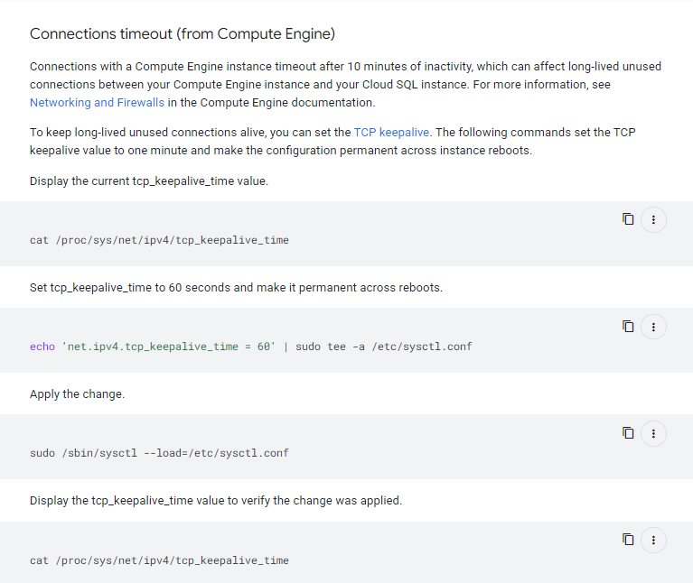This screenshot has width=693, height=583.
Task: Copy the sudo /sbin/sysctl command
Action: click(x=628, y=433)
